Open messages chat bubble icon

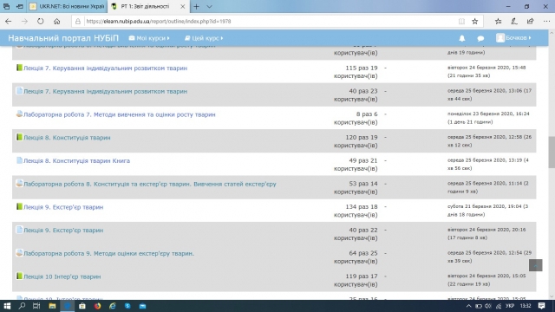(480, 38)
